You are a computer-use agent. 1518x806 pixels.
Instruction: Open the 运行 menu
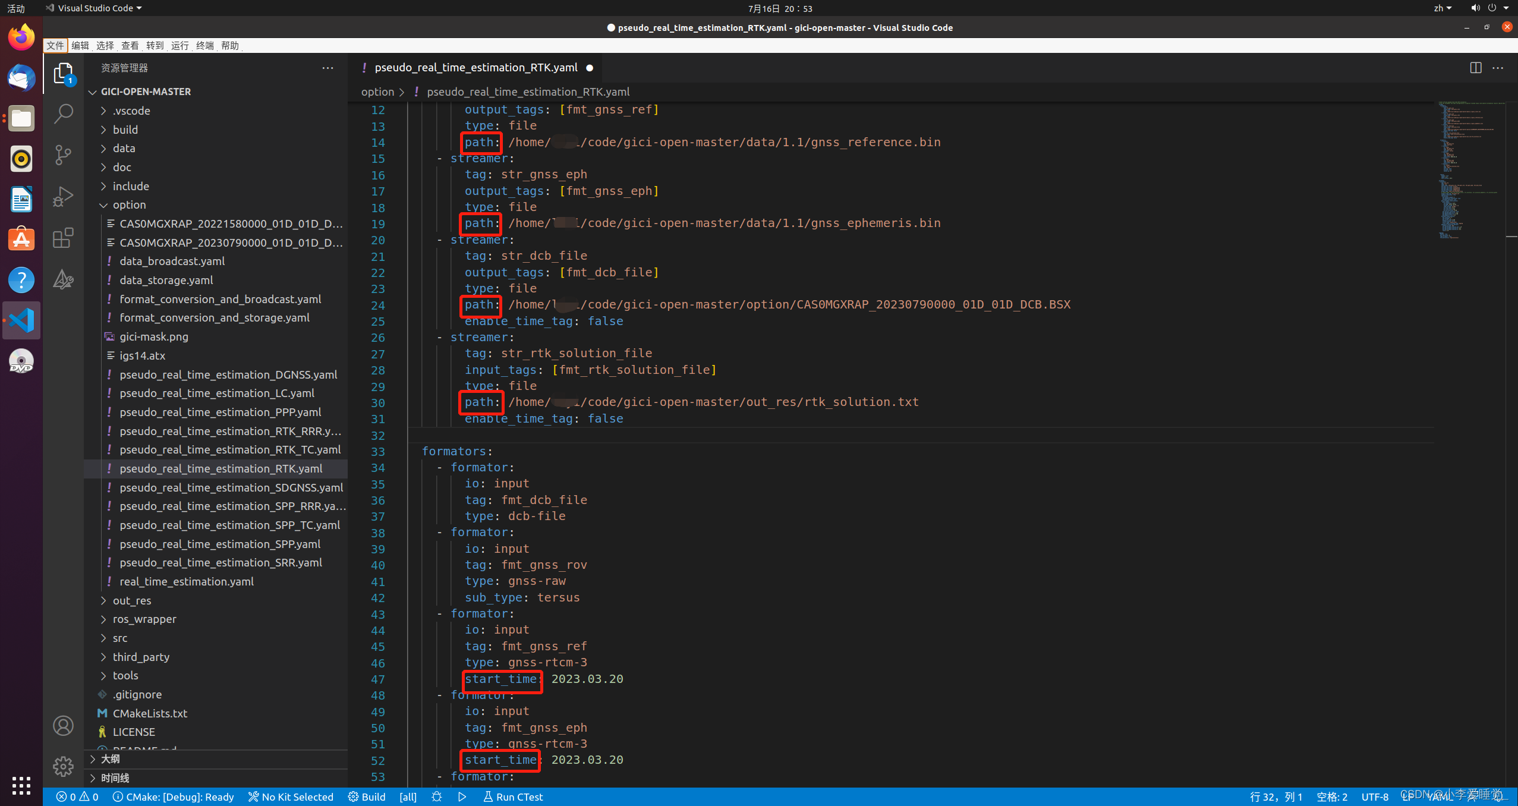[179, 46]
